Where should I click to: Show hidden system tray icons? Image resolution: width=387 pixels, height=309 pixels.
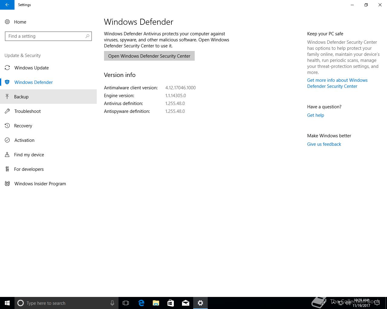coord(333,303)
